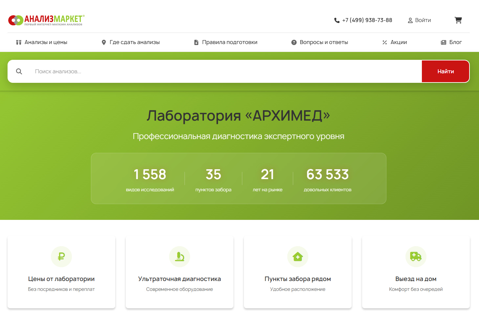The image size is (479, 328).
Task: Click the ruble sign icon
Action: (x=61, y=257)
